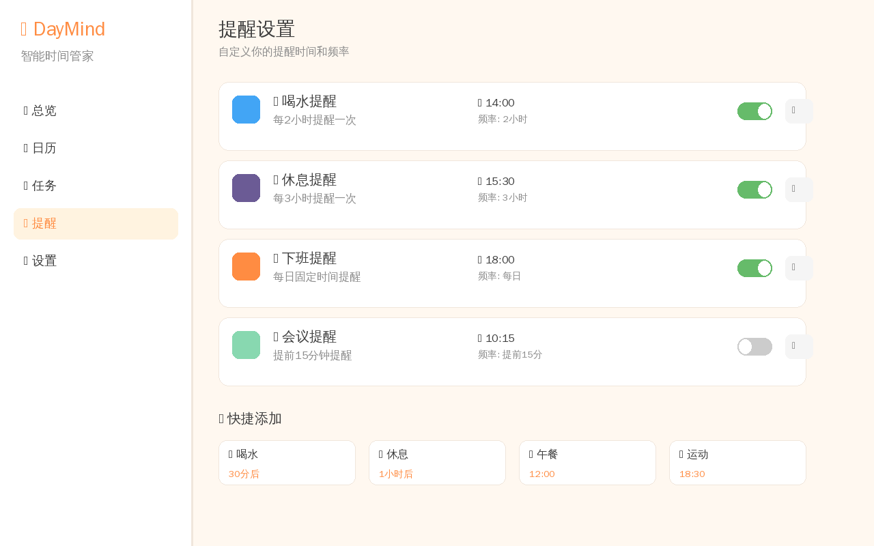874x546 pixels.
Task: Click 每日固定时间提醒 description
Action: click(317, 277)
